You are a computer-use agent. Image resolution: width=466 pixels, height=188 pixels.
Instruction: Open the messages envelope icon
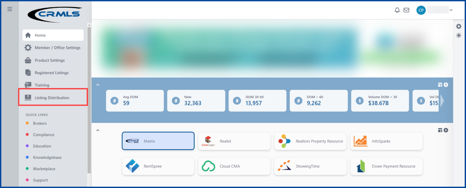tap(406, 10)
